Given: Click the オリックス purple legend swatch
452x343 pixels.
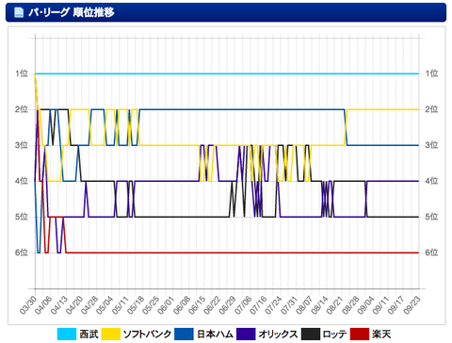Looking at the screenshot, I should click(x=246, y=334).
